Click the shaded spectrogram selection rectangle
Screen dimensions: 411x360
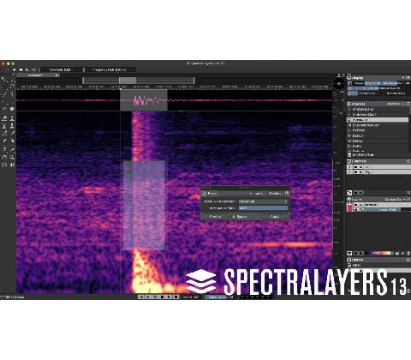pyautogui.click(x=145, y=206)
